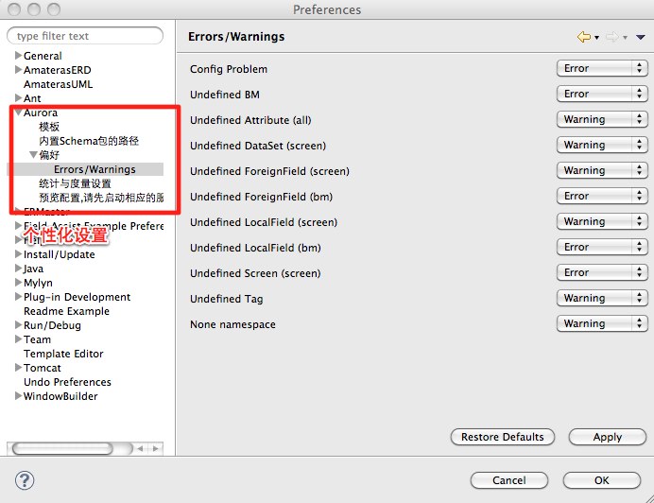Viewport: 654px width, 503px height.
Task: Open the Config Problem severity dropdown
Action: pyautogui.click(x=601, y=69)
